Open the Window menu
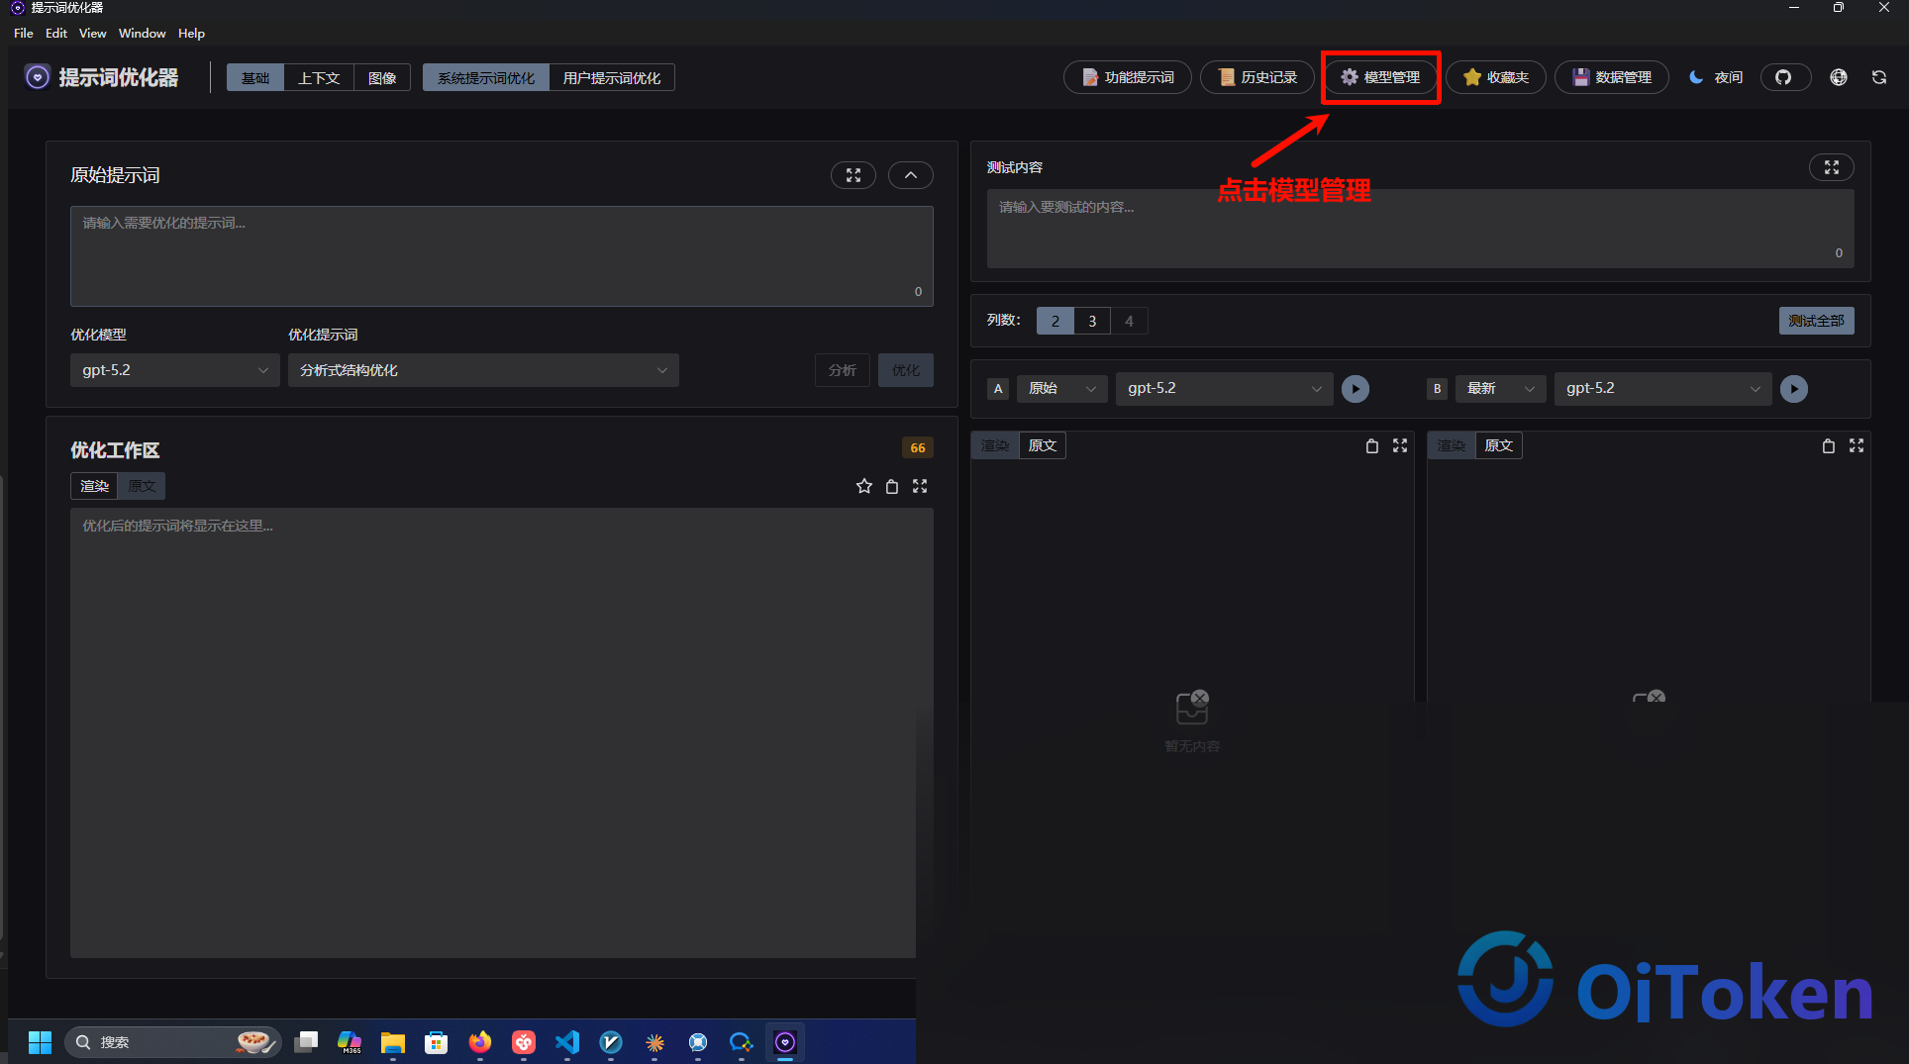 coord(142,33)
